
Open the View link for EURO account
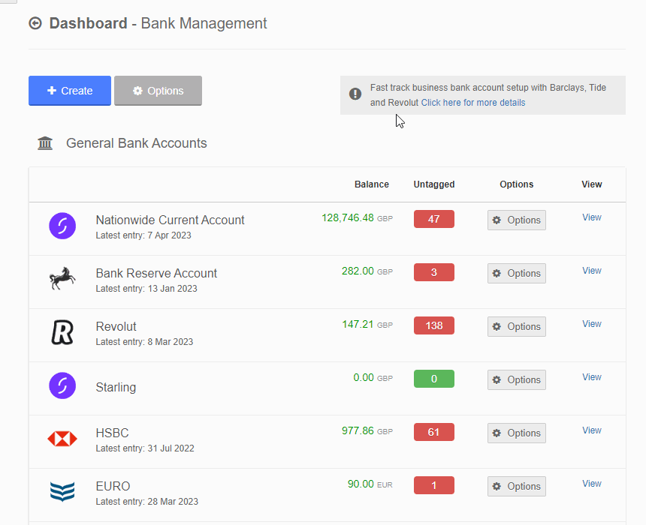[x=591, y=484]
